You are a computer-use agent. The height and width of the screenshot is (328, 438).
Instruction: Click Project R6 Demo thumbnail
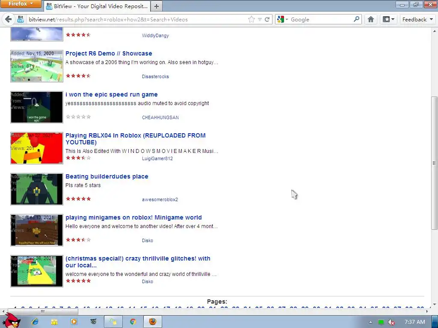tap(37, 66)
